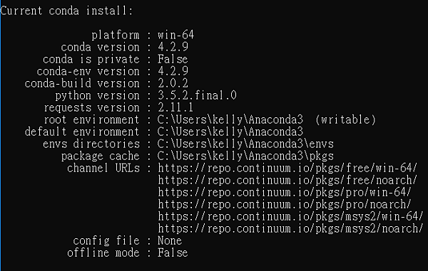Click the envs directories path ending in envs
The width and height of the screenshot is (428, 271).
[245, 144]
